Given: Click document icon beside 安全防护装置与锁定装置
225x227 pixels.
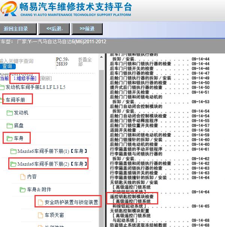Looking at the screenshot, I should [x=40, y=202].
